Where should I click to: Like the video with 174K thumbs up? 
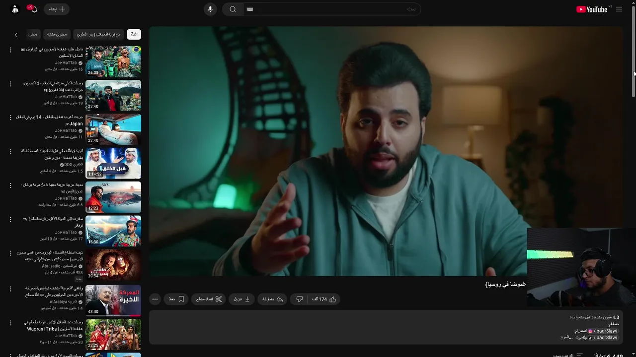point(324,299)
